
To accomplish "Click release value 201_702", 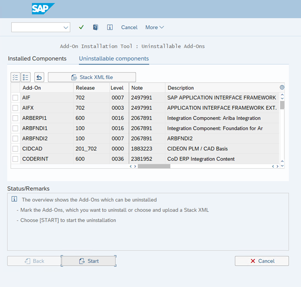I will 86,149.
